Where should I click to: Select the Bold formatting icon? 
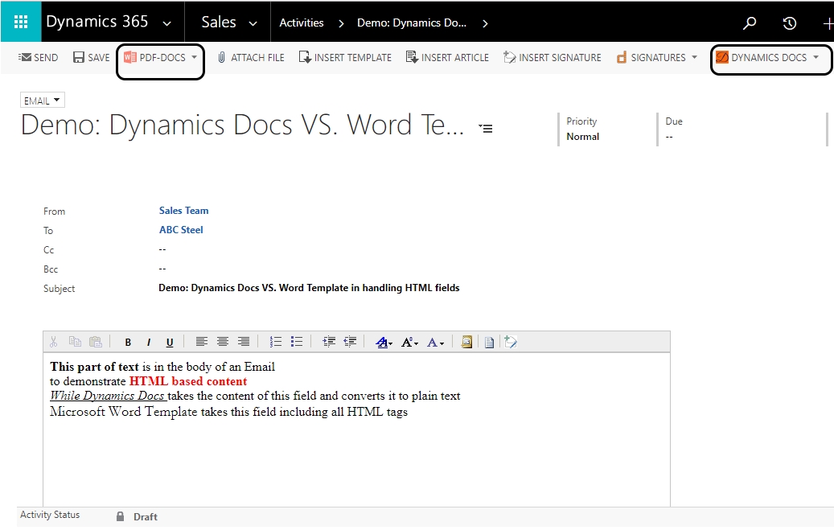click(127, 342)
